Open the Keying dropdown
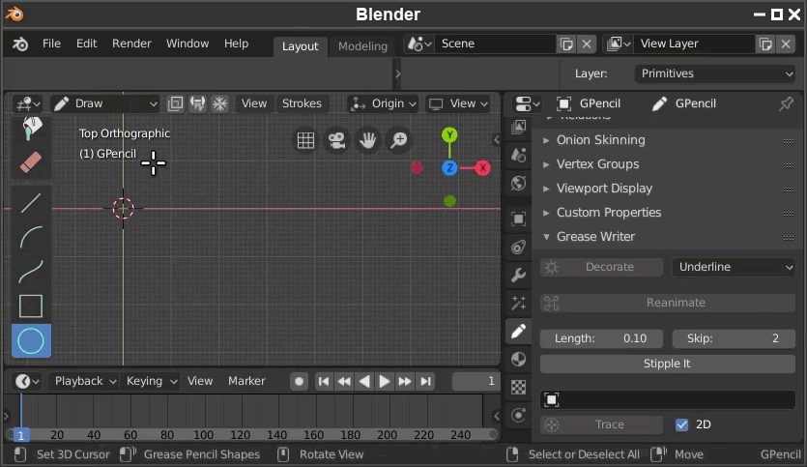Image resolution: width=807 pixels, height=467 pixels. [x=150, y=381]
